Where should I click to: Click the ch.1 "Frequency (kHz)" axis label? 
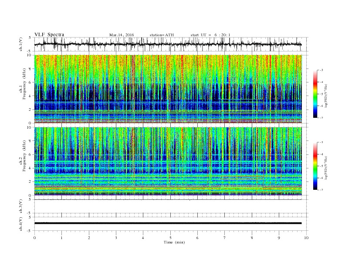coord(24,84)
